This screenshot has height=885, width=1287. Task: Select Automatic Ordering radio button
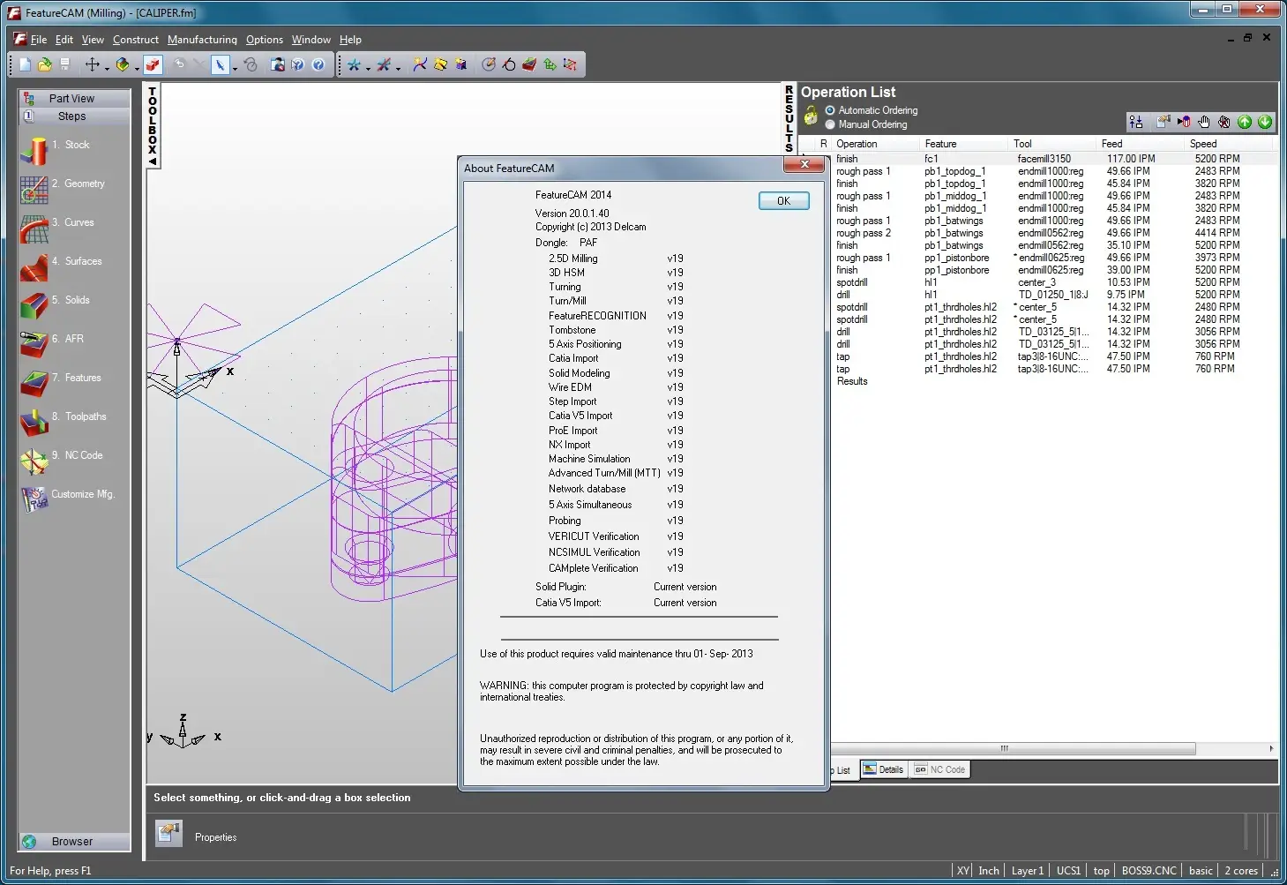pyautogui.click(x=830, y=110)
